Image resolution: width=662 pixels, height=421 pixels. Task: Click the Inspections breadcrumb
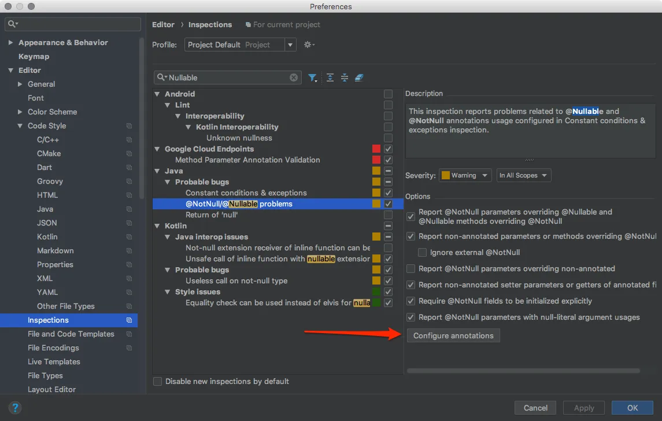tap(210, 24)
